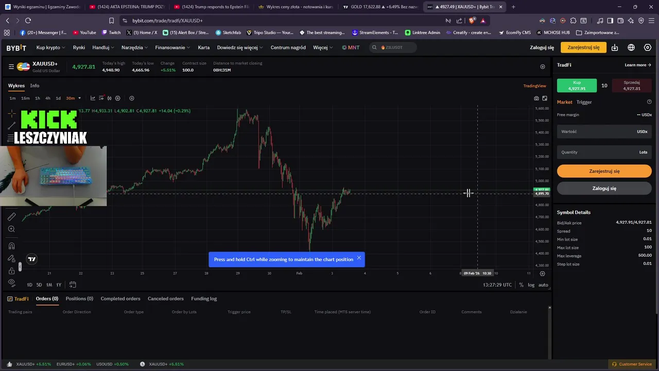Click the green Kup button
659x371 pixels.
577,86
